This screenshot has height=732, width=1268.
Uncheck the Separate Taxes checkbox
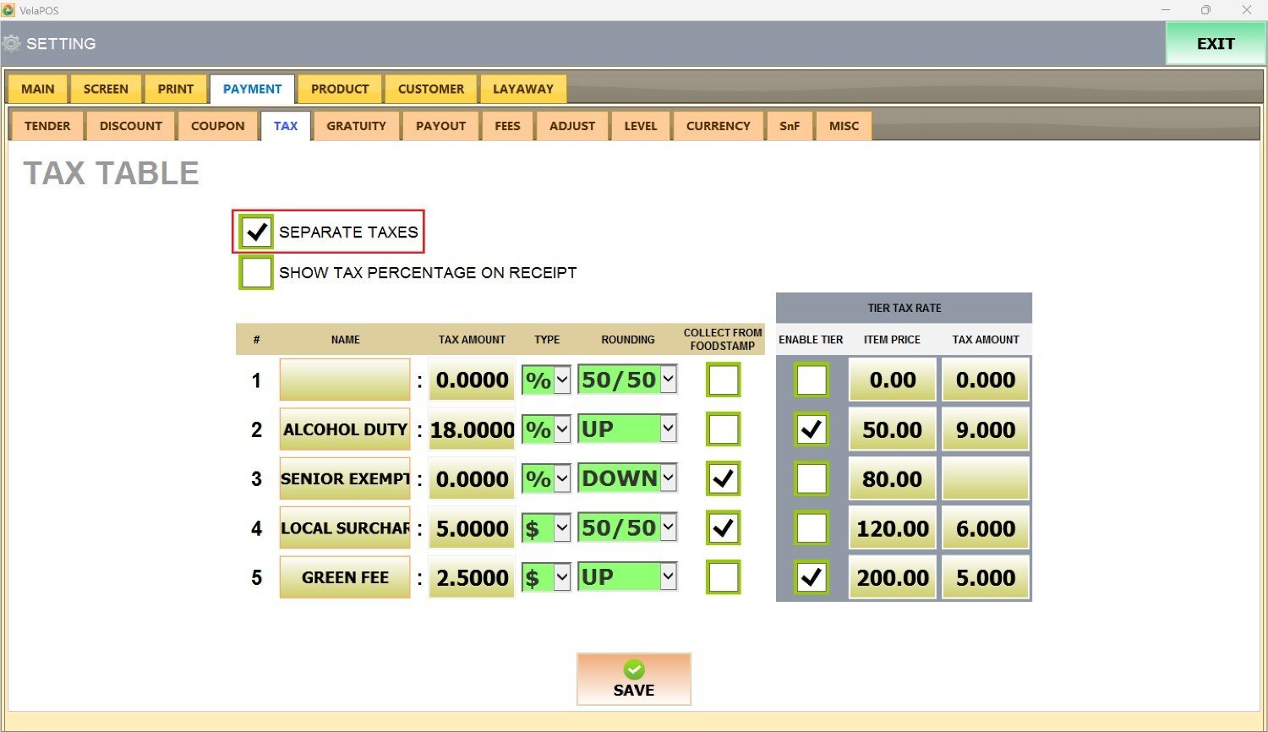(x=256, y=232)
